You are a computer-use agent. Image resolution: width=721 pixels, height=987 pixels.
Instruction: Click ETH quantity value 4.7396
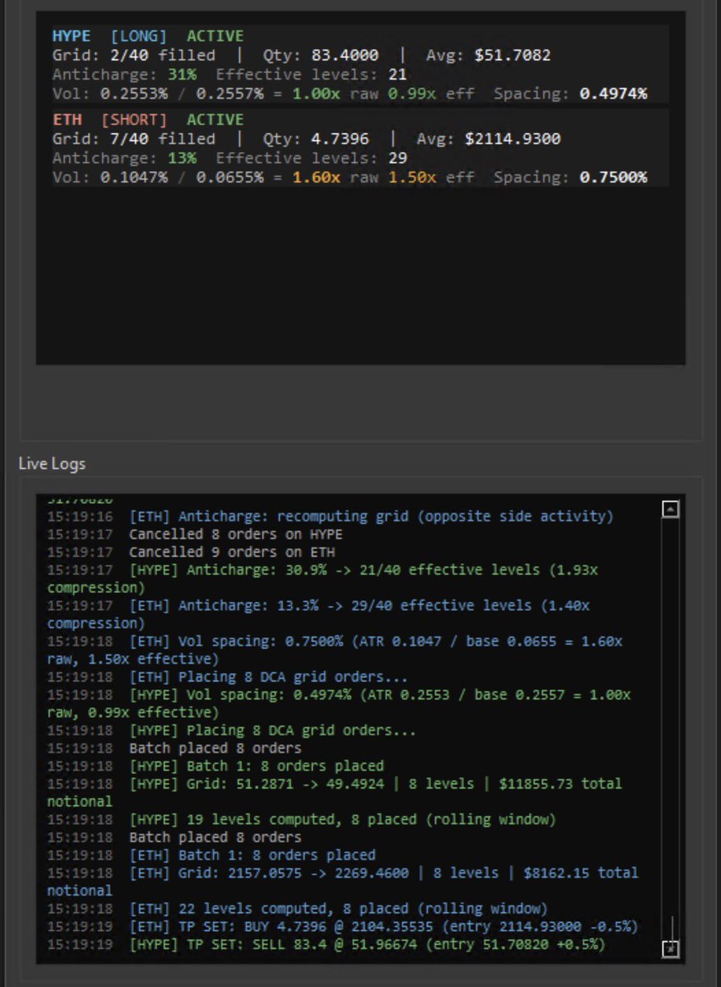[x=340, y=139]
